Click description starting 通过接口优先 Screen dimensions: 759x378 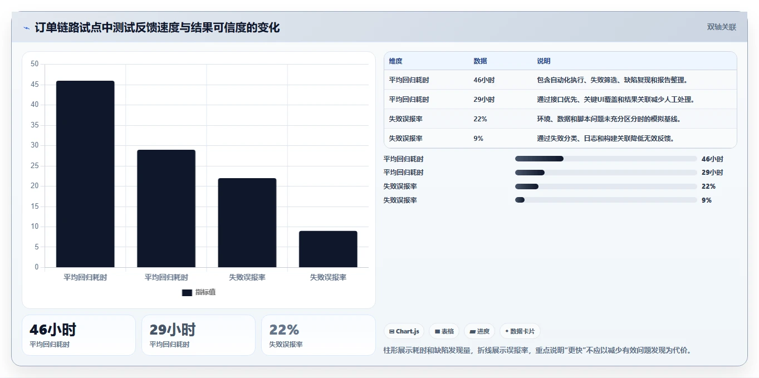click(x=616, y=100)
